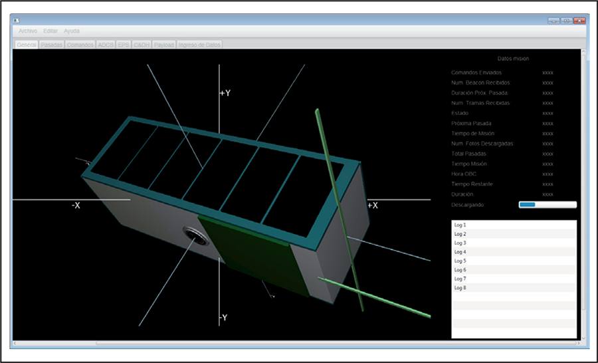Screen dimensions: 598x363
Task: Go to the Ingreso de Datos tab
Action: coord(199,45)
